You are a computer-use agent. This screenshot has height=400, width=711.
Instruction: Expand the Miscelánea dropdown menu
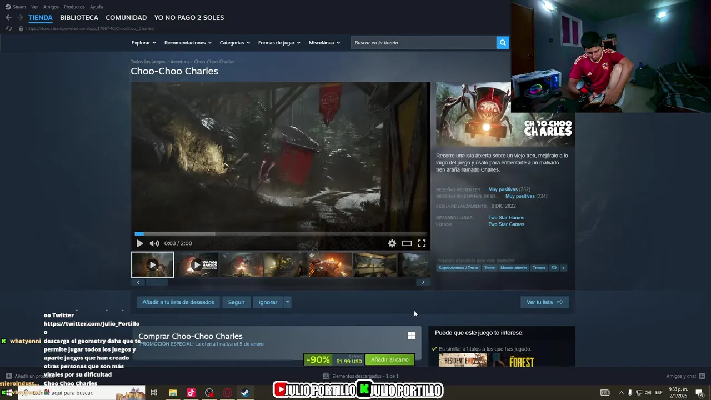click(324, 43)
